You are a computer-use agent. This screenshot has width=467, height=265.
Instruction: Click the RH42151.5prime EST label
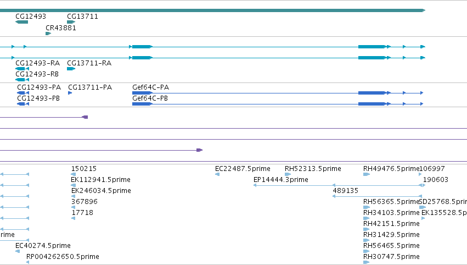[x=391, y=224]
